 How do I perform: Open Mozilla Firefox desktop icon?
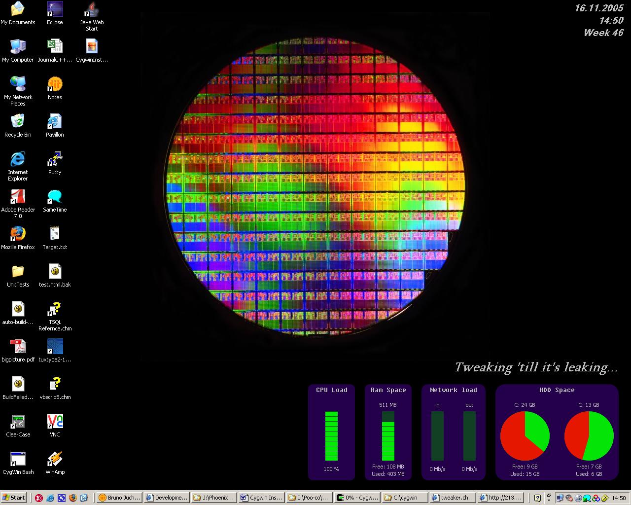click(18, 234)
